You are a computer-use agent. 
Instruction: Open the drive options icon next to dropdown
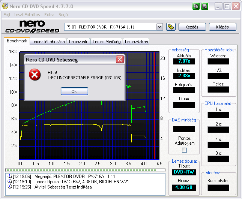click(171, 27)
